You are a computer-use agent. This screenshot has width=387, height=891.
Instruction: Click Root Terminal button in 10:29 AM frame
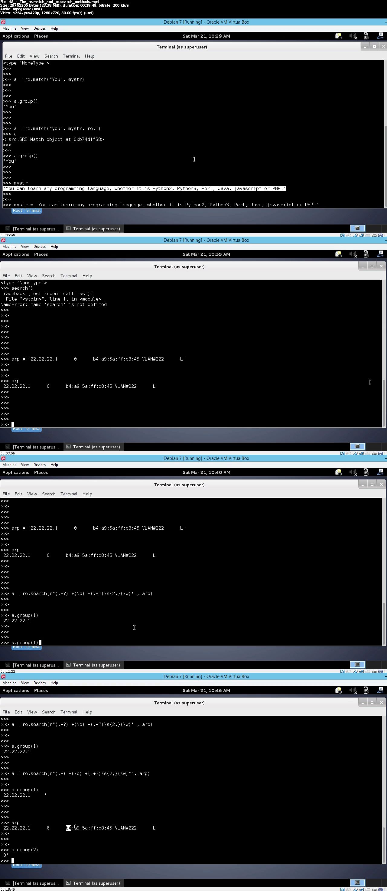pyautogui.click(x=27, y=211)
